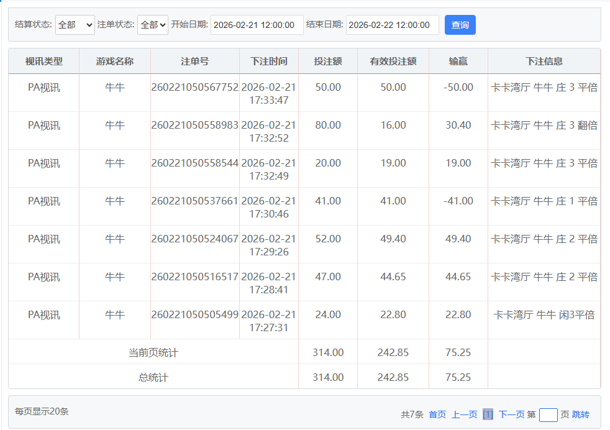Click the page number jump input box
610x430 pixels.
tap(548, 414)
